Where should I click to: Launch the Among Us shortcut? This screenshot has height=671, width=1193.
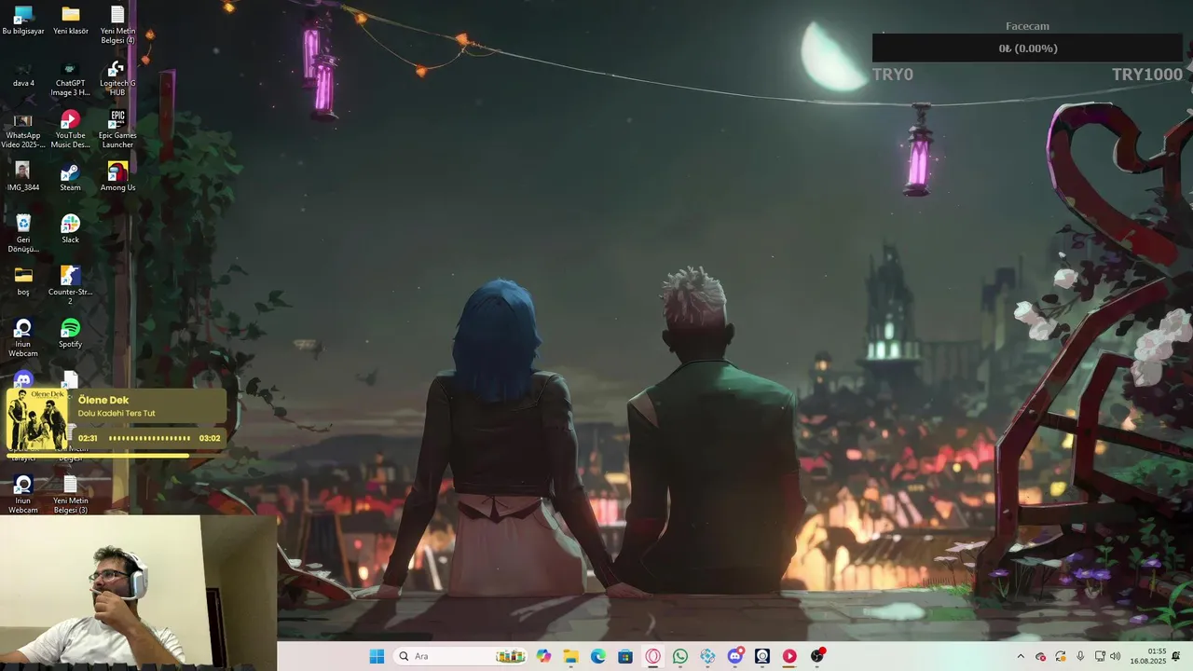(117, 177)
